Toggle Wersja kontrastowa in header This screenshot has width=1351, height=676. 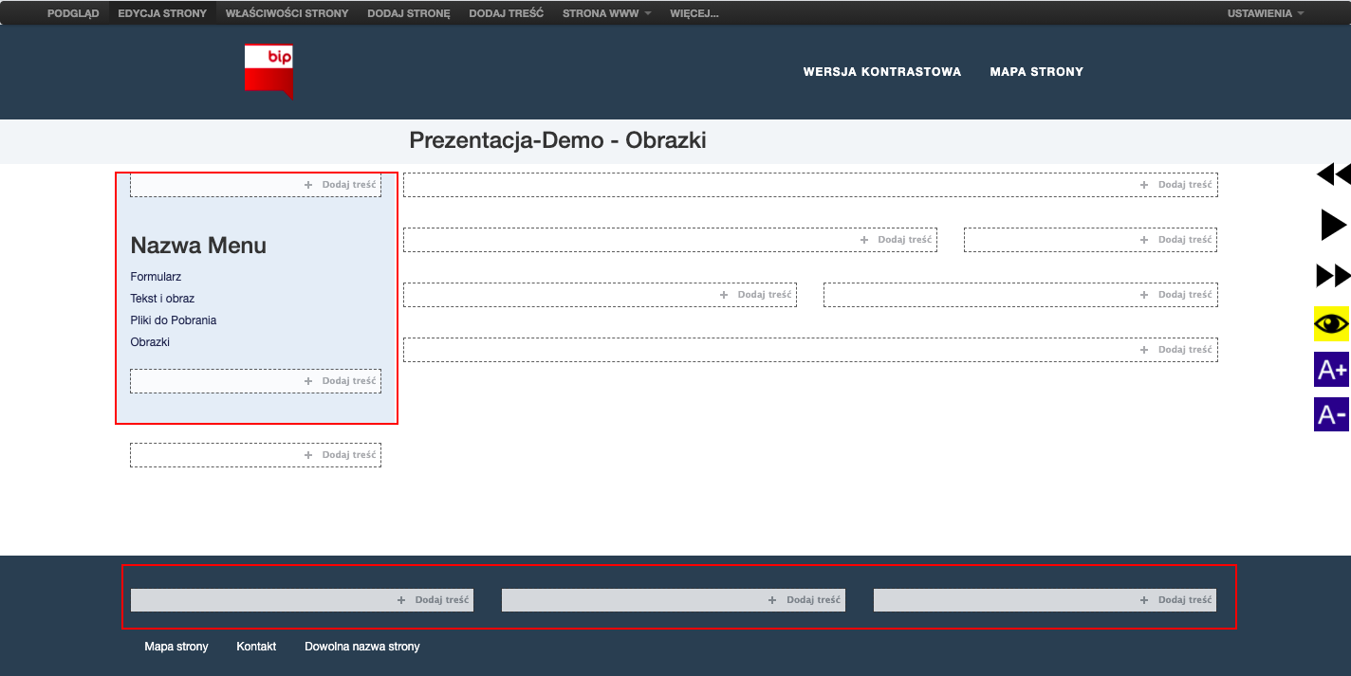coord(881,72)
